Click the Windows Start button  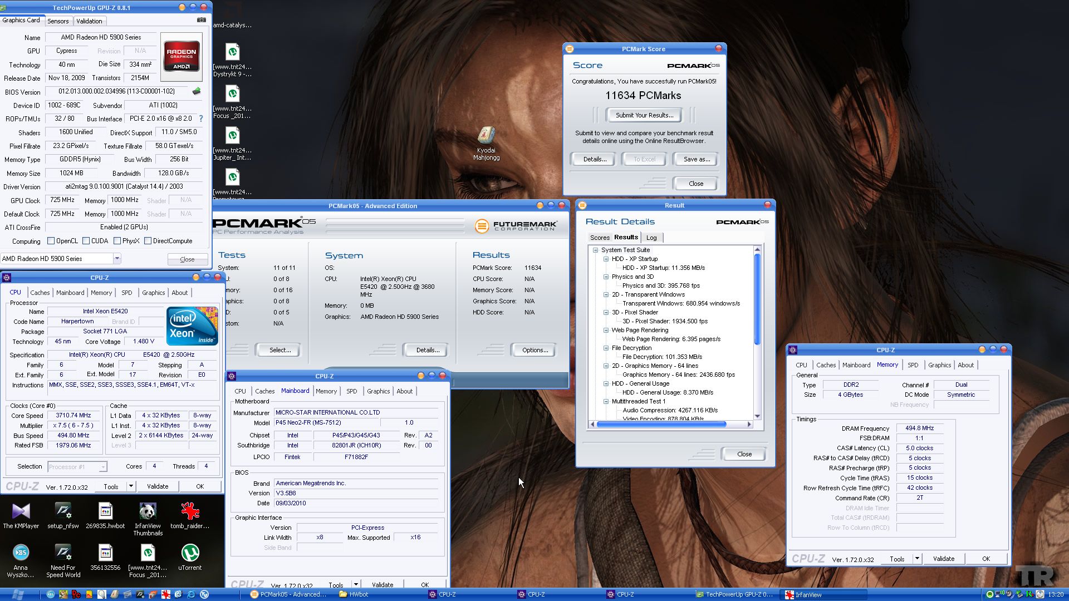point(18,594)
